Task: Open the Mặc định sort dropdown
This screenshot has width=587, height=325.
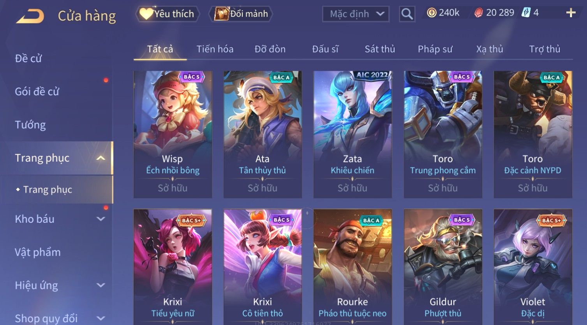Action: [356, 14]
